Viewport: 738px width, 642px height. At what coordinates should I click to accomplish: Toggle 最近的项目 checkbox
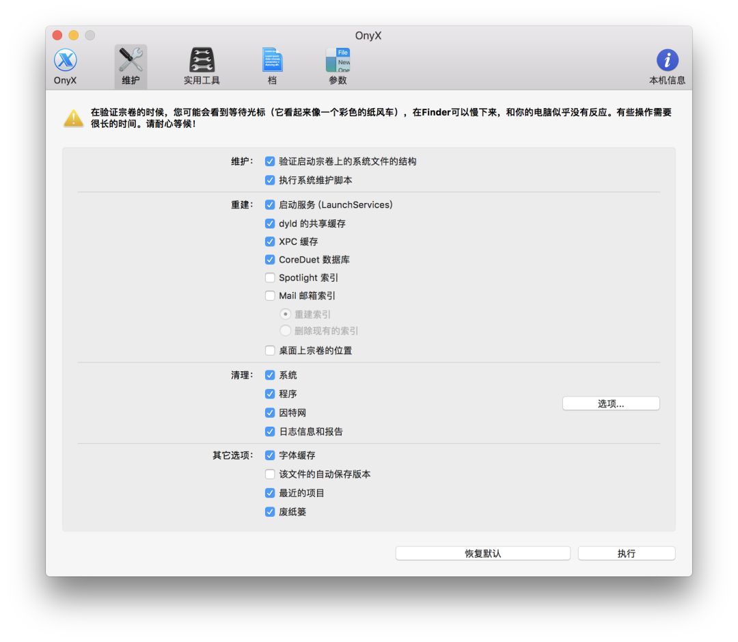click(270, 493)
